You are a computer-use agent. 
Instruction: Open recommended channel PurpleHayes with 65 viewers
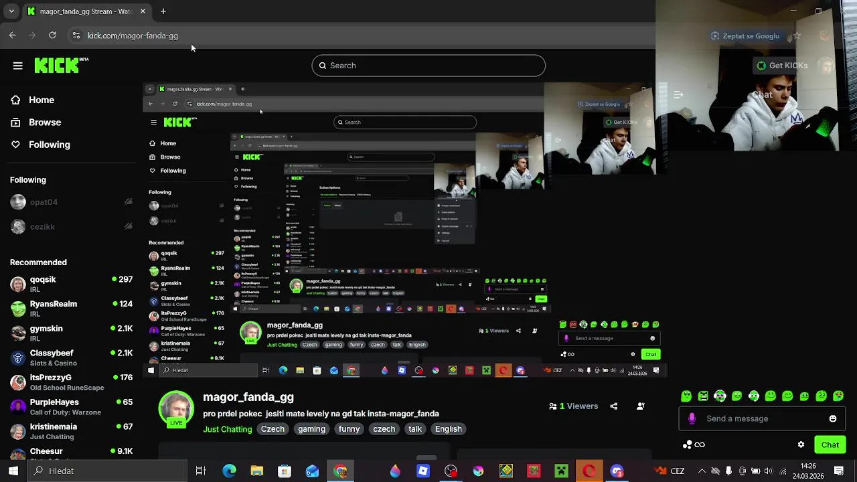click(x=71, y=407)
